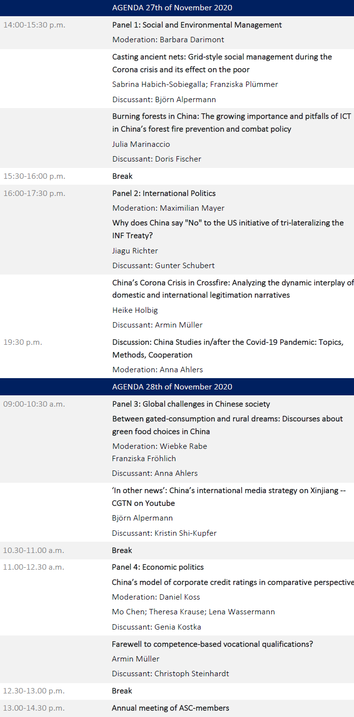354x717 pixels.
Task: Click 'Panel 4: Economic politics' title
Action: pyautogui.click(x=158, y=567)
